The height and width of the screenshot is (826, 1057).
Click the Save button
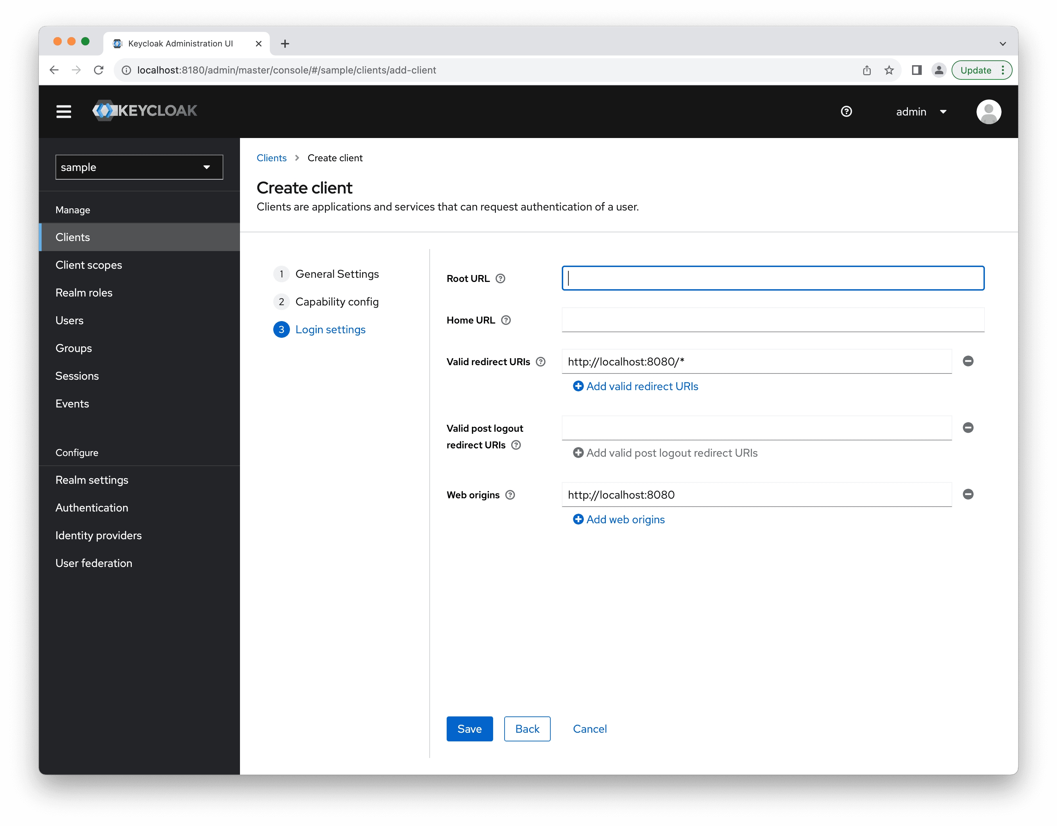pos(469,728)
